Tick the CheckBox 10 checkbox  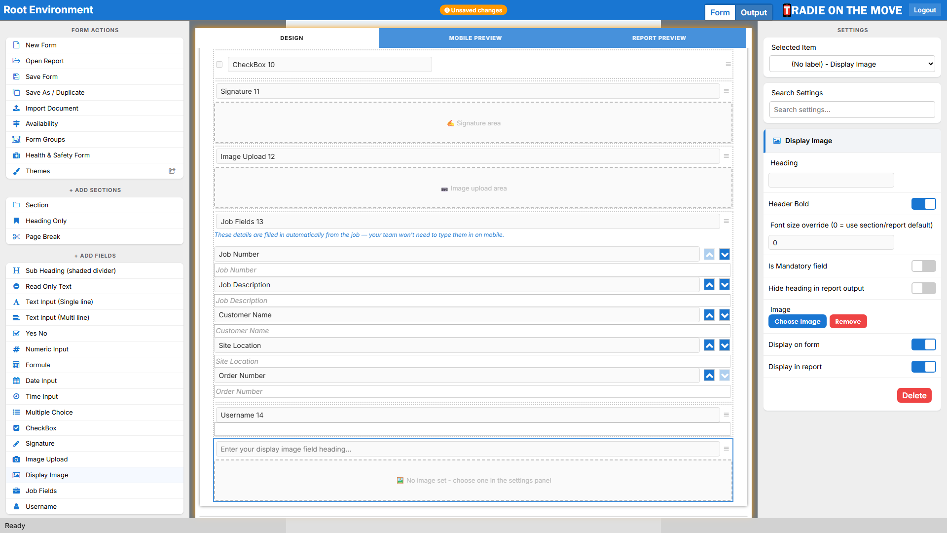[x=219, y=65]
